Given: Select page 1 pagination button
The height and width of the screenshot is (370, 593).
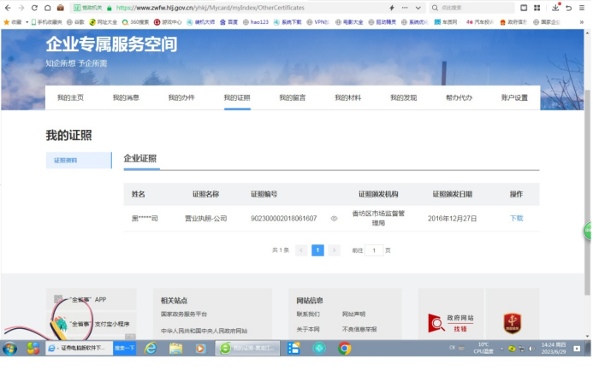Looking at the screenshot, I should point(317,250).
